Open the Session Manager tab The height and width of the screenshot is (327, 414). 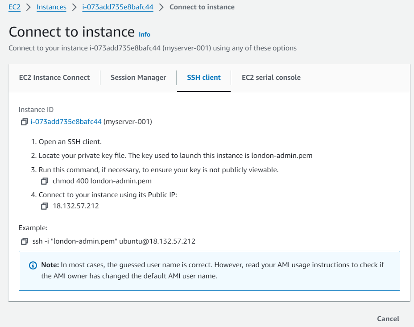click(138, 78)
